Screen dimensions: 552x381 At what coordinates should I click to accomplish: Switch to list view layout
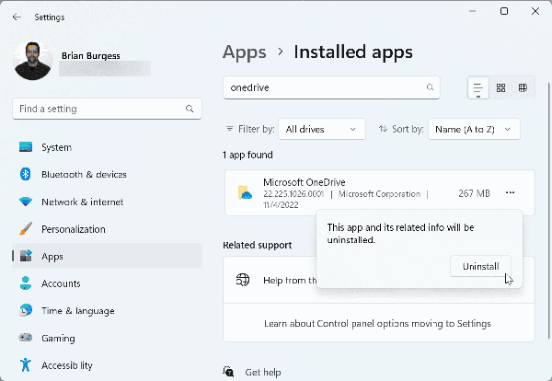click(478, 87)
